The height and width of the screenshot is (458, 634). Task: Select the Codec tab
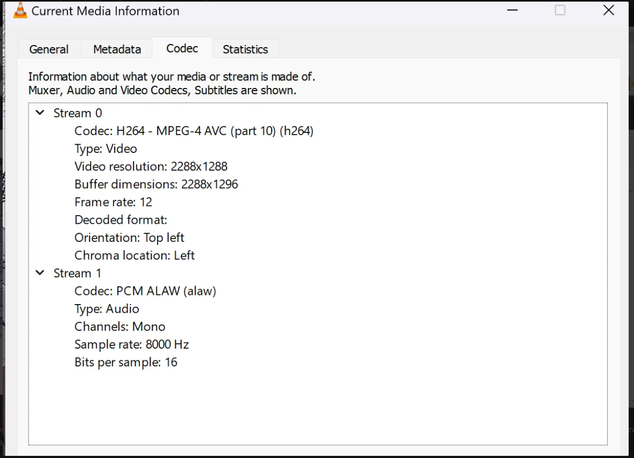182,48
